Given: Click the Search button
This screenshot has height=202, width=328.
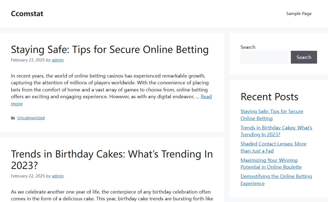Looking at the screenshot, I should [x=304, y=57].
